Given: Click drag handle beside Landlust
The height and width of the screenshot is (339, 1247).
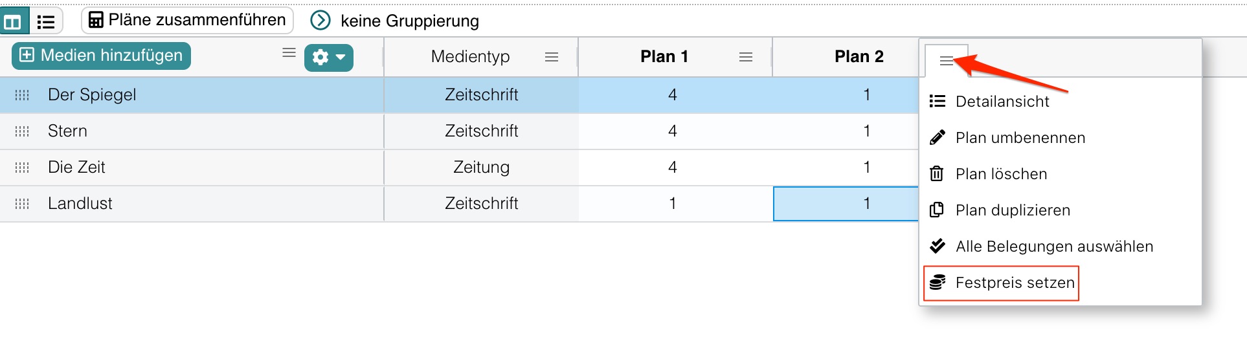Looking at the screenshot, I should 22,204.
